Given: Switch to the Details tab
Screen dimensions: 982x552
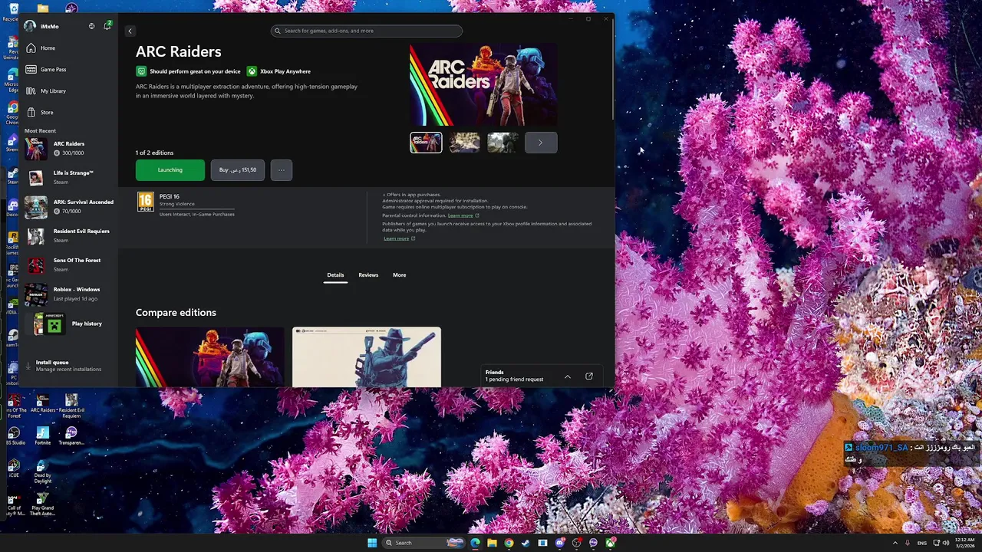Looking at the screenshot, I should [335, 275].
